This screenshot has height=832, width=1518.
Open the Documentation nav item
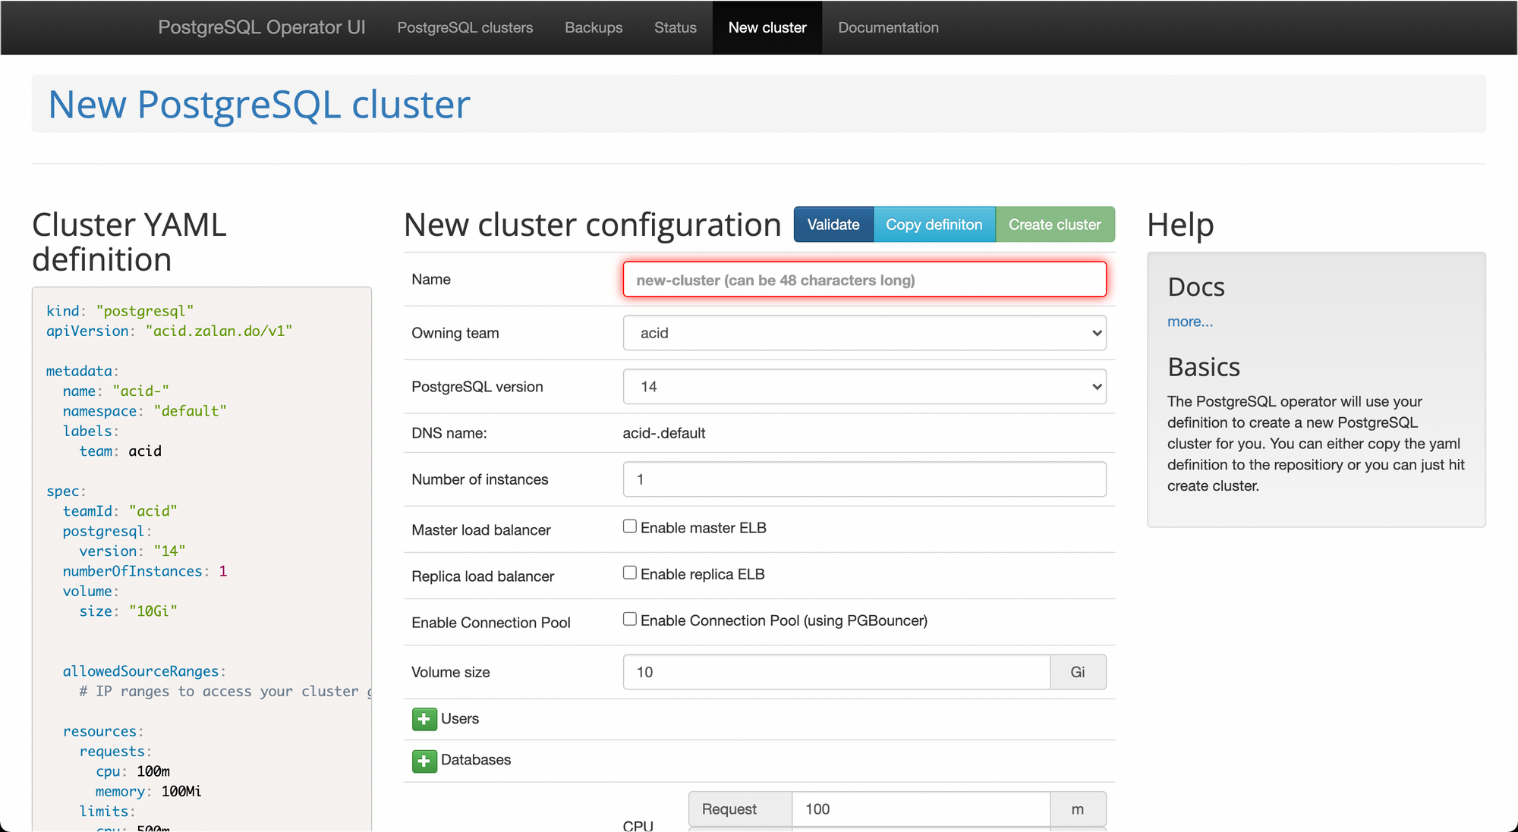pyautogui.click(x=888, y=27)
